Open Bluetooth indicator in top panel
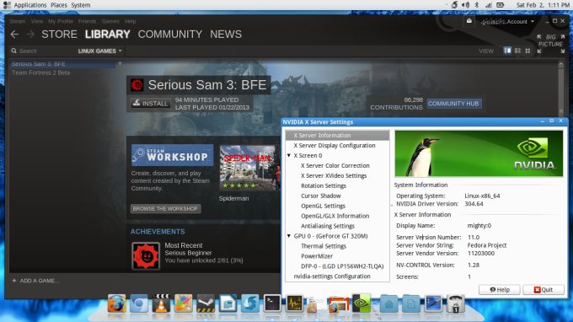 [x=477, y=5]
